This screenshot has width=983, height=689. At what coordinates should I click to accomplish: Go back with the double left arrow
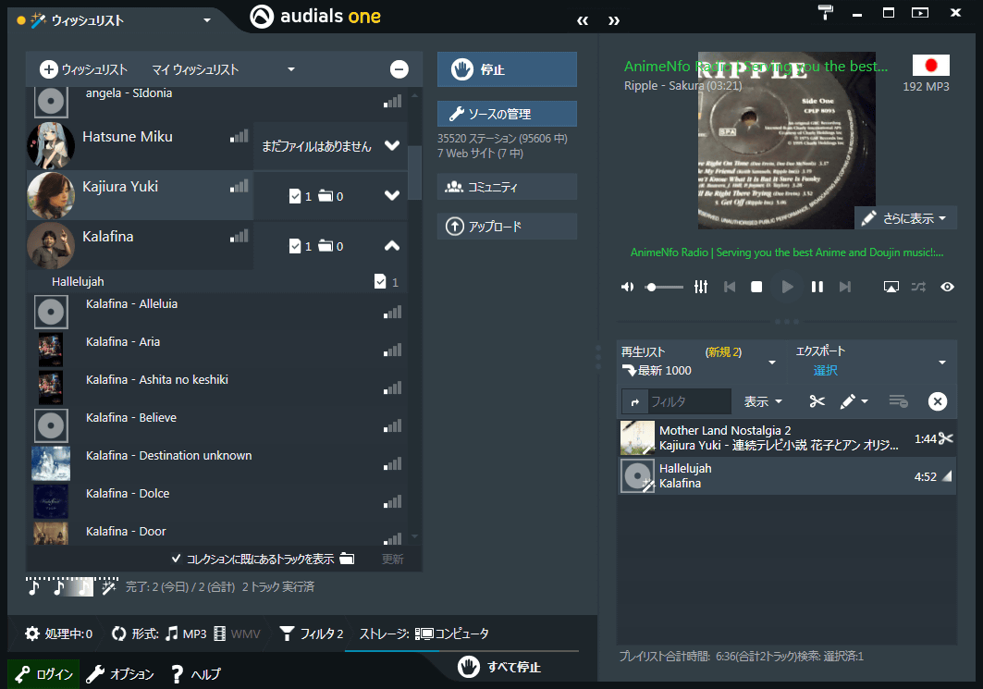(x=583, y=20)
